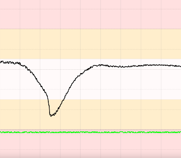
Task: Select the green flat signal line
Action: coord(90,132)
